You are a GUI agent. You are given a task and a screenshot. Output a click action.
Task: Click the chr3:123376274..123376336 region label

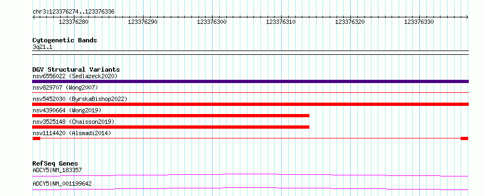(73, 12)
